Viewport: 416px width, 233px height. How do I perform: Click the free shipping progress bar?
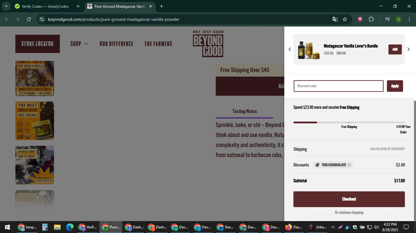[x=349, y=122]
